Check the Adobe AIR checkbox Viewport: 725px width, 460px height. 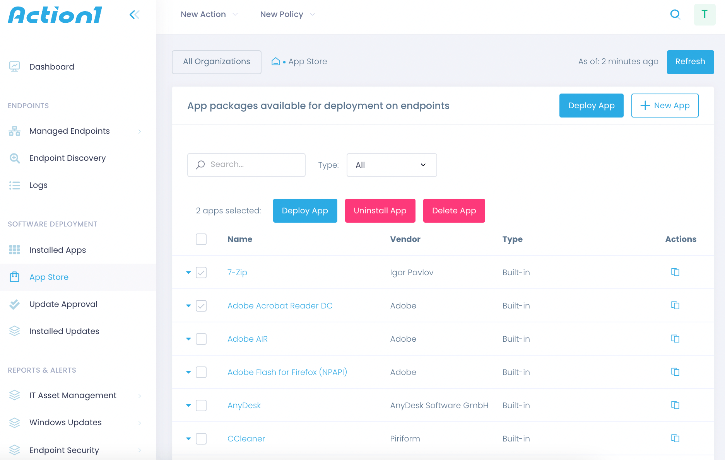tap(201, 339)
